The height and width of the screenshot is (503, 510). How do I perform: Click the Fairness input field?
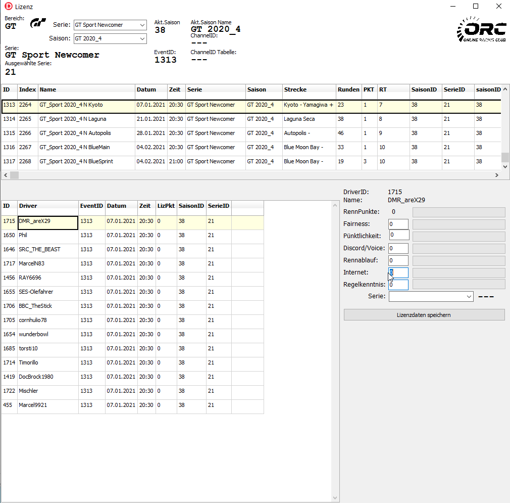(x=398, y=224)
